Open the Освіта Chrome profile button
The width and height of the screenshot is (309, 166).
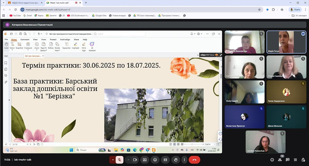(x=295, y=10)
